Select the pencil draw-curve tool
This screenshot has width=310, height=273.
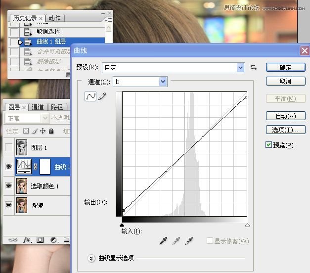(x=102, y=96)
